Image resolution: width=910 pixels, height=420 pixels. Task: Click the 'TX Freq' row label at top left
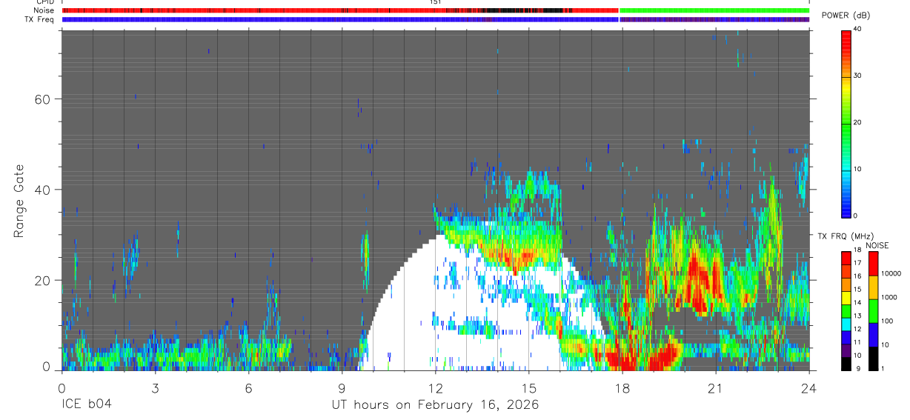click(x=38, y=19)
